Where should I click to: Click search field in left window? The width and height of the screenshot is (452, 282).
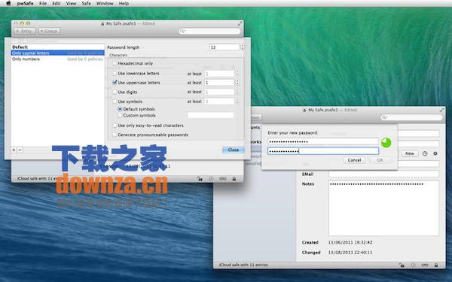click(x=209, y=31)
